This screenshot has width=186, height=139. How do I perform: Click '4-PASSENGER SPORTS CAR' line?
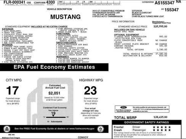point(106,13)
